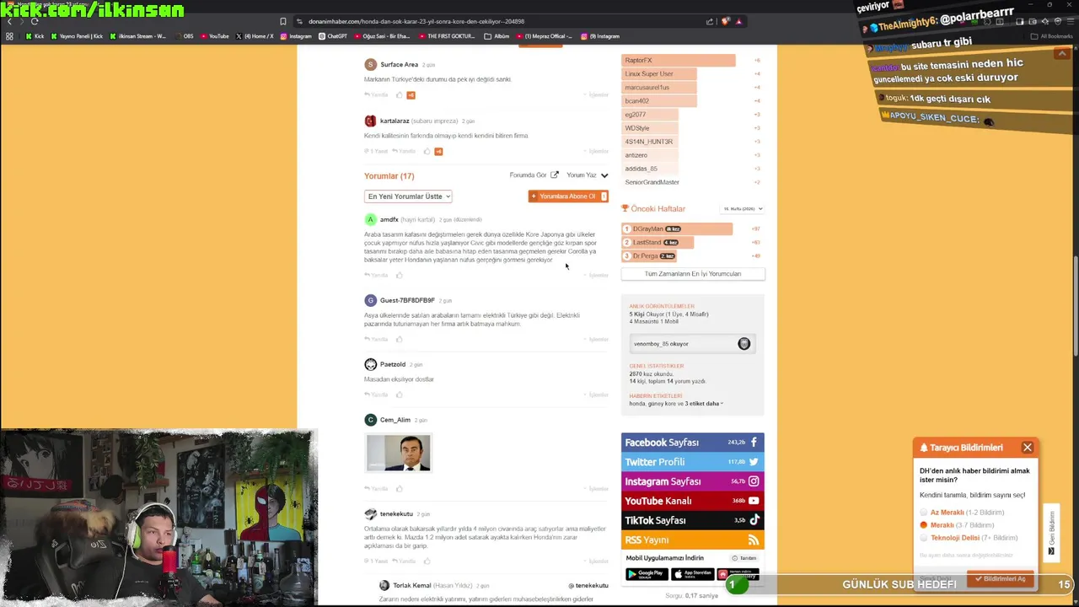
Task: Reply to amdfx comment via Yanıtla
Action: click(x=376, y=275)
